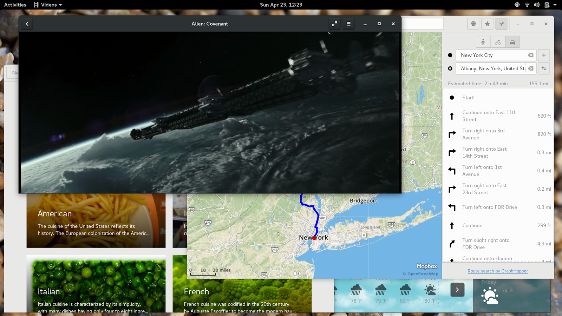Open the Videos hamburger menu
Viewport: 562px width, 316px height.
click(348, 24)
